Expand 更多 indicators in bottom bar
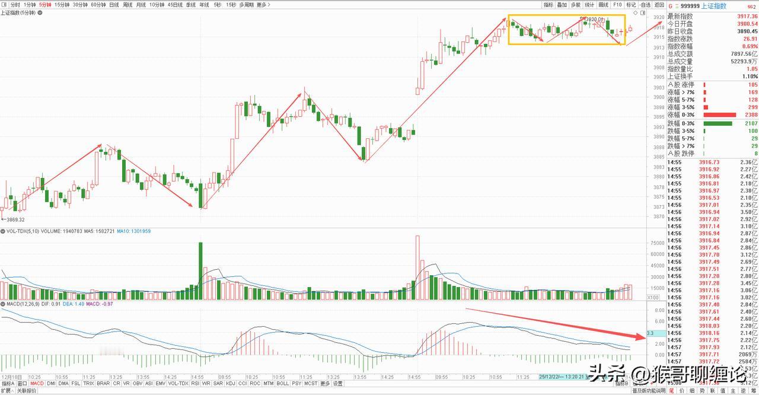Screen dimensions: 759x395 coord(325,383)
